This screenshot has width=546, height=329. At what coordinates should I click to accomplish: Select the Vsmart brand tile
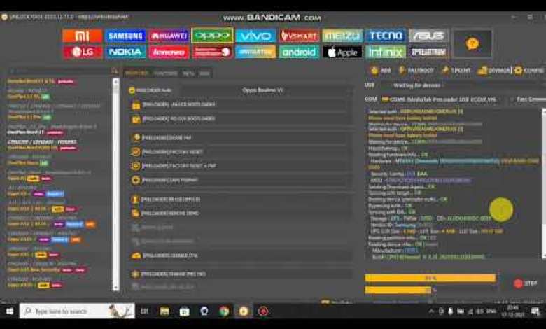299,36
